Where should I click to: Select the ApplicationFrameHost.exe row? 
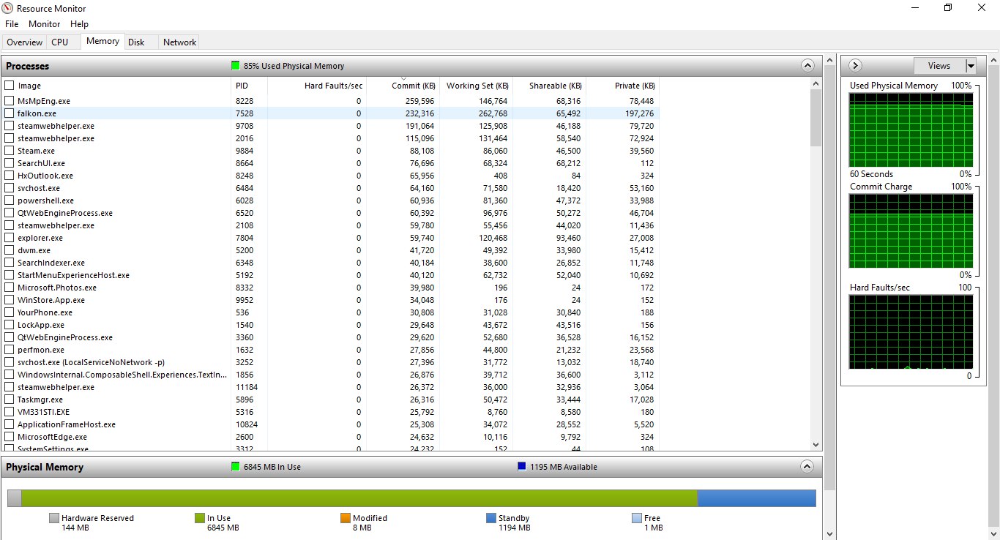pyautogui.click(x=331, y=424)
